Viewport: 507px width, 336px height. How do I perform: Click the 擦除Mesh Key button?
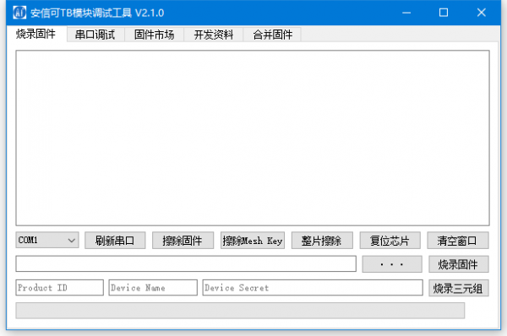(x=253, y=241)
